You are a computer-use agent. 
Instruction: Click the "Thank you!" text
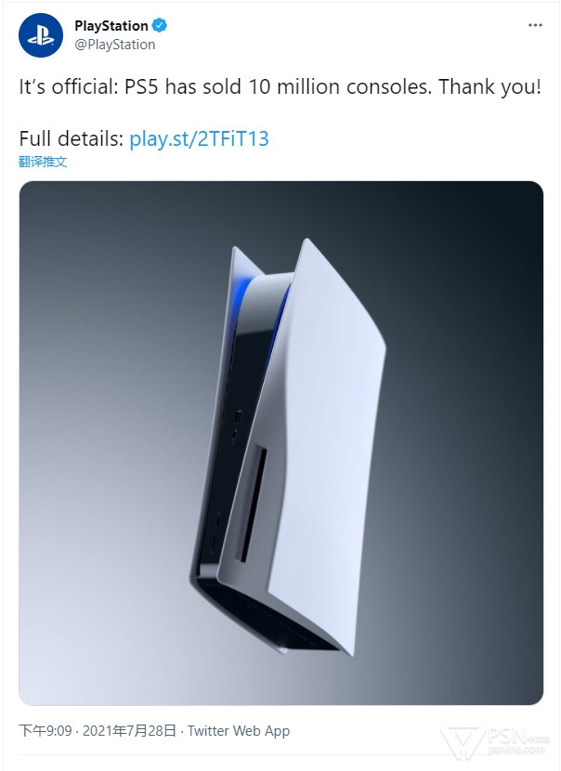[489, 87]
